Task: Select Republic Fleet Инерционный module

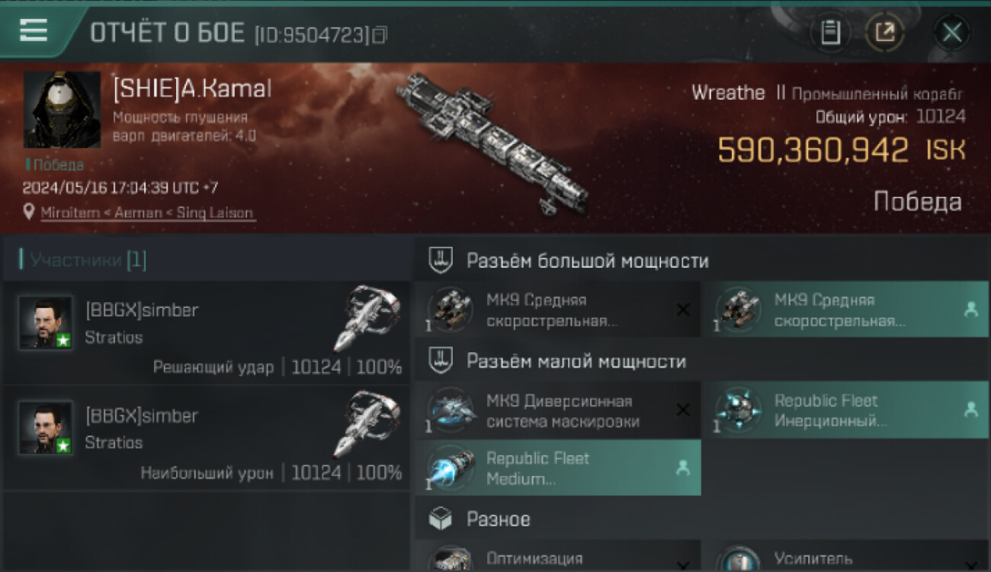Action: coord(845,410)
